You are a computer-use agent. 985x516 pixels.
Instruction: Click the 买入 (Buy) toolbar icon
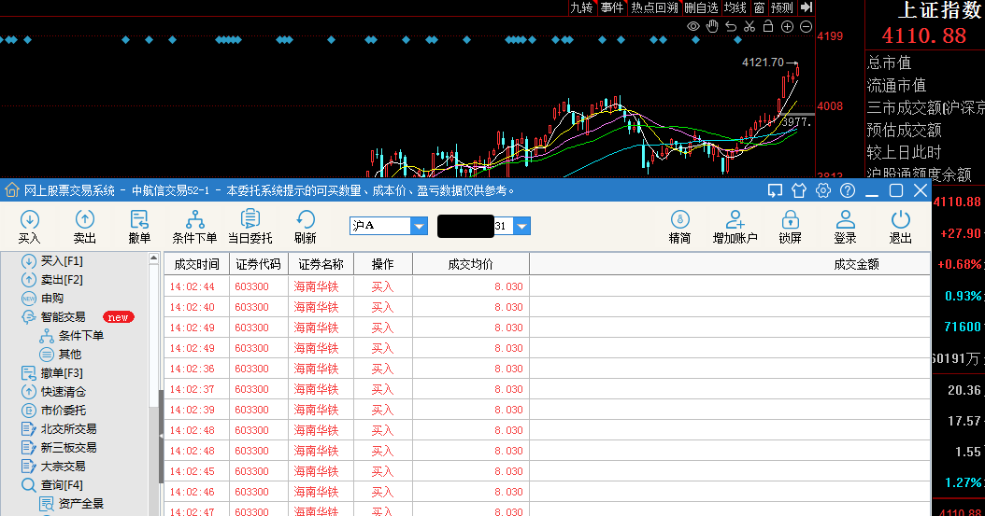pos(29,226)
